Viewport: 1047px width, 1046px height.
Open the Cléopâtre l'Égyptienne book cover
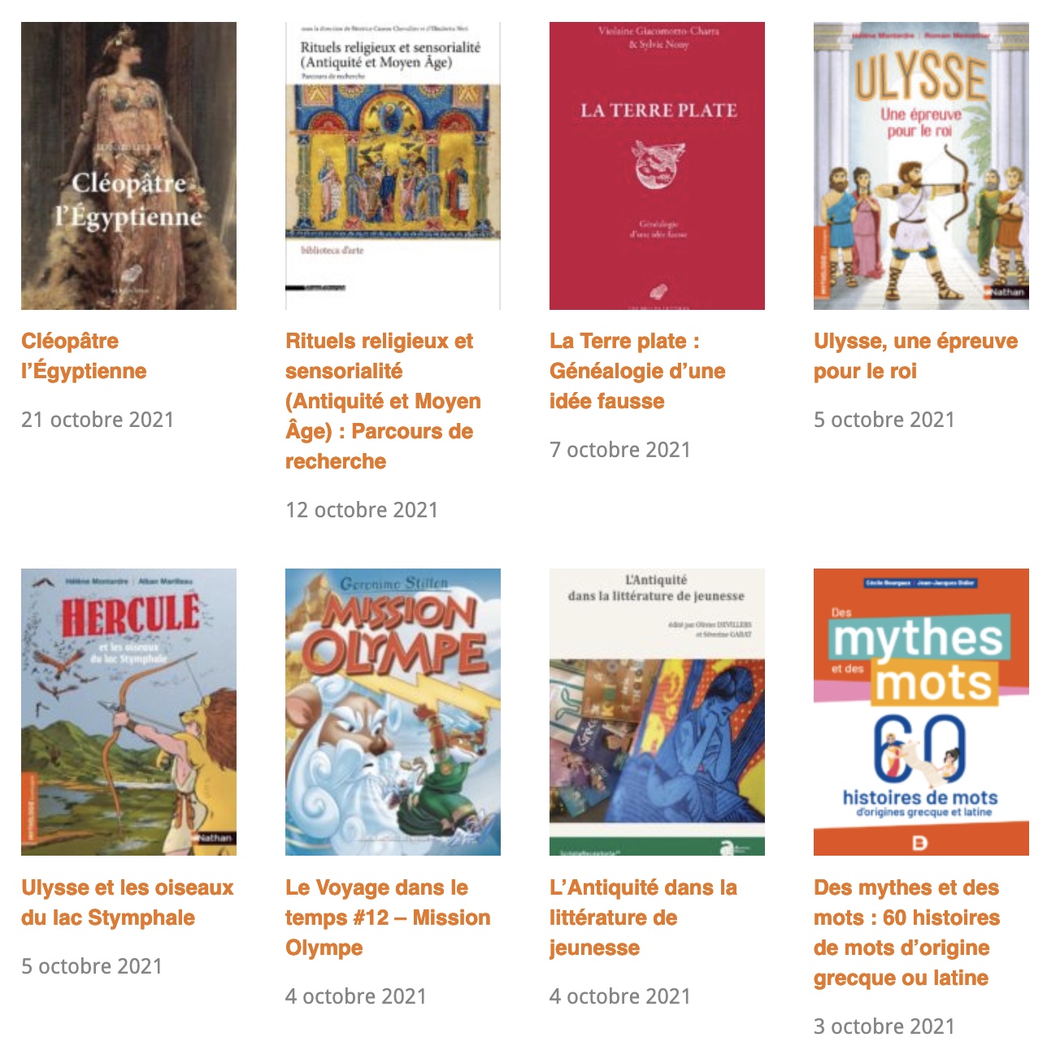(x=128, y=166)
